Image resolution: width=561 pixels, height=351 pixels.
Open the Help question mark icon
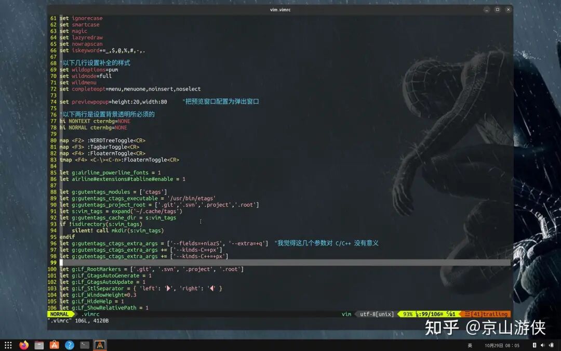click(x=70, y=345)
